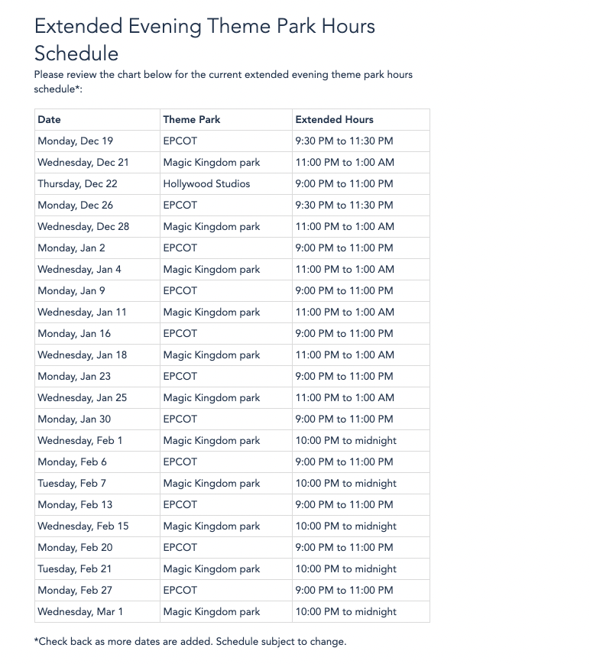This screenshot has width=590, height=664.
Task: Click the Tuesday, Feb 7 date cell
Action: [x=72, y=484]
